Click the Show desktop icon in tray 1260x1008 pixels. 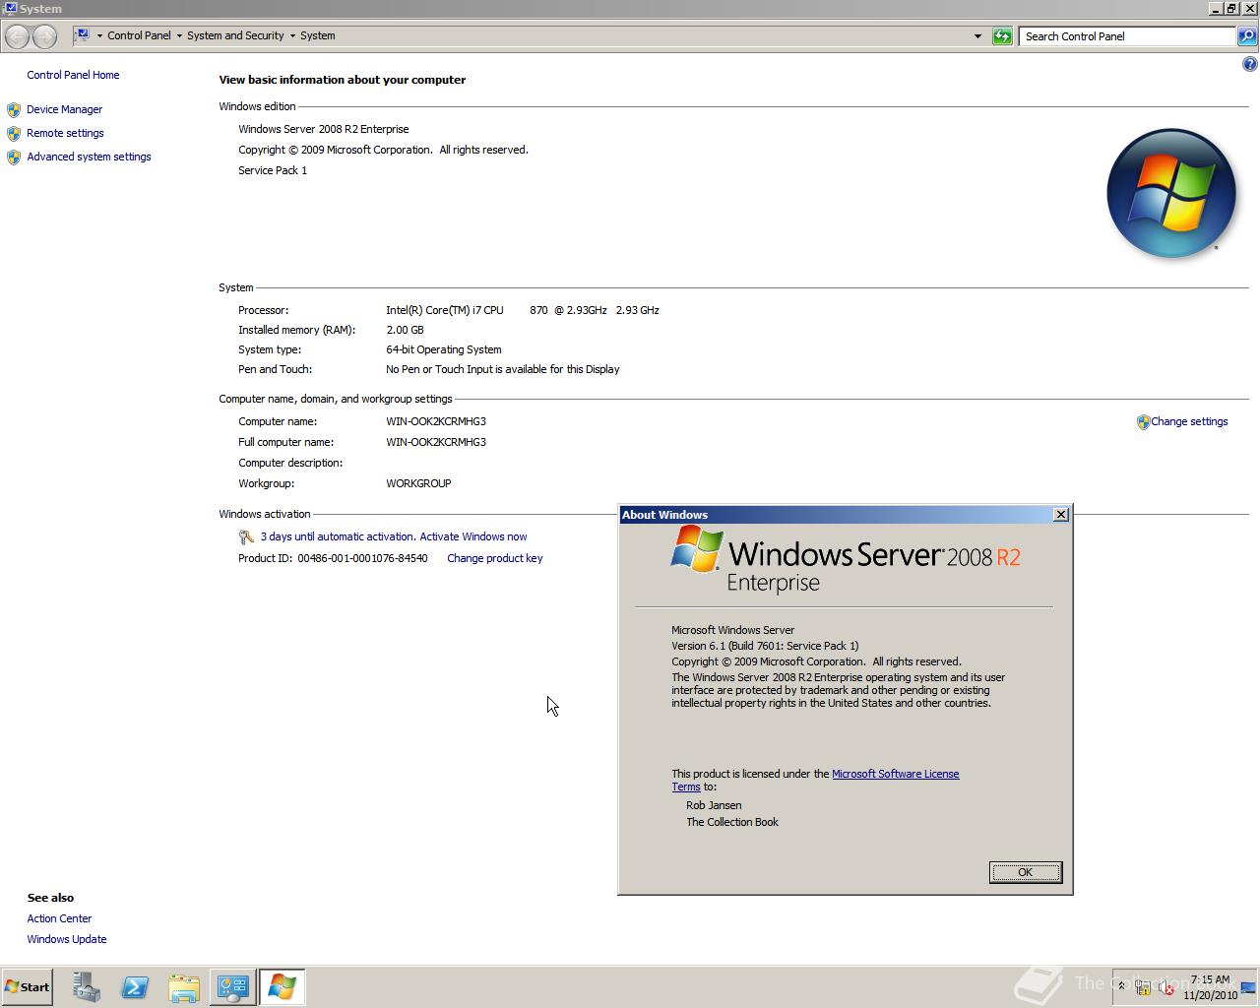1249,987
